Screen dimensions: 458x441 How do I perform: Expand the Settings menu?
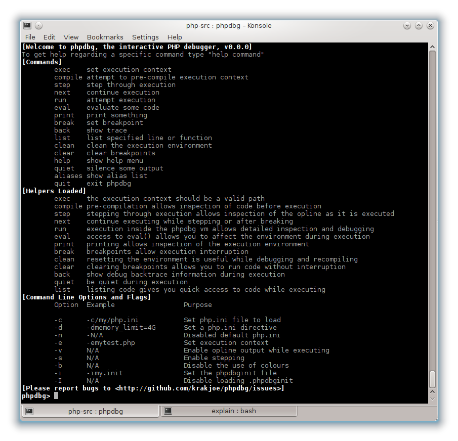click(x=145, y=37)
